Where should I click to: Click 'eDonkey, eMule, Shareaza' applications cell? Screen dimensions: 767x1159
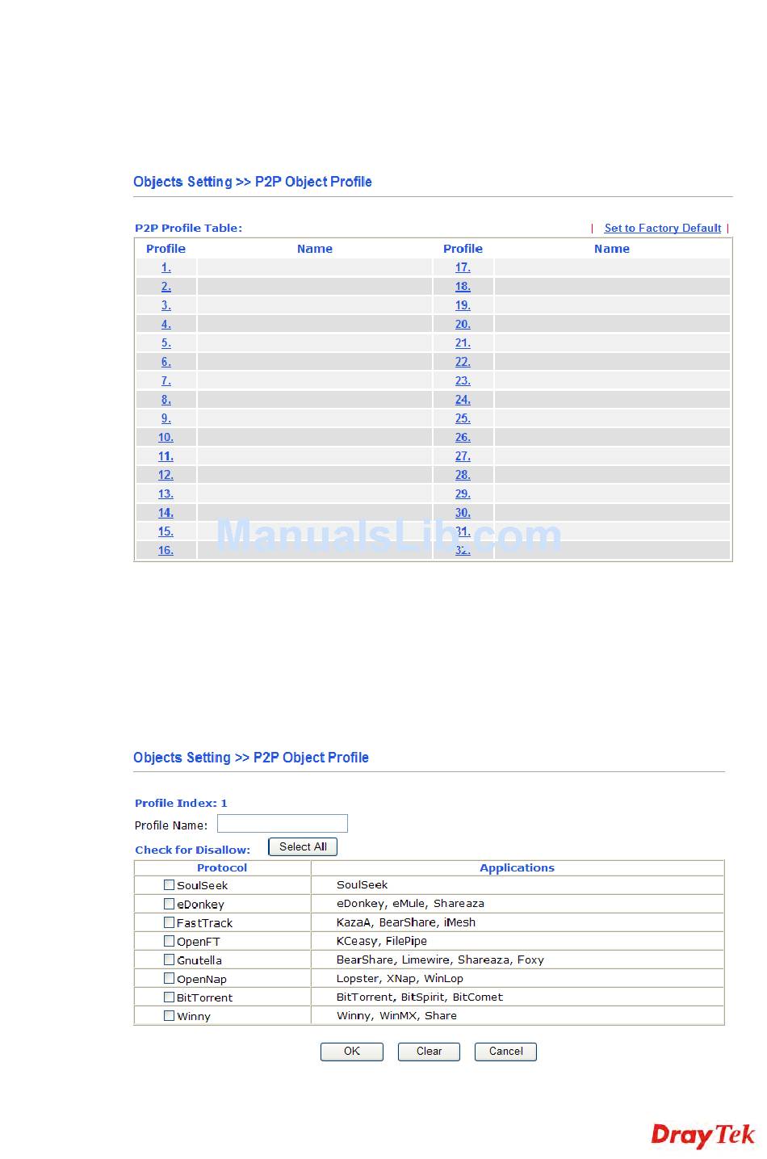click(x=518, y=904)
